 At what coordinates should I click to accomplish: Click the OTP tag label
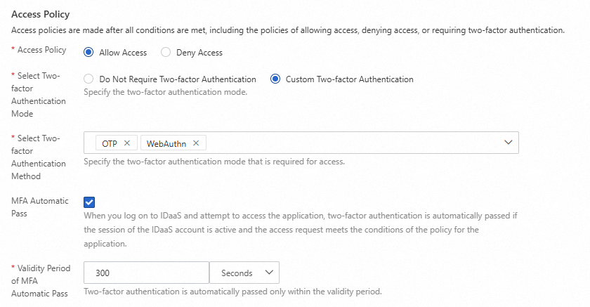pos(110,143)
